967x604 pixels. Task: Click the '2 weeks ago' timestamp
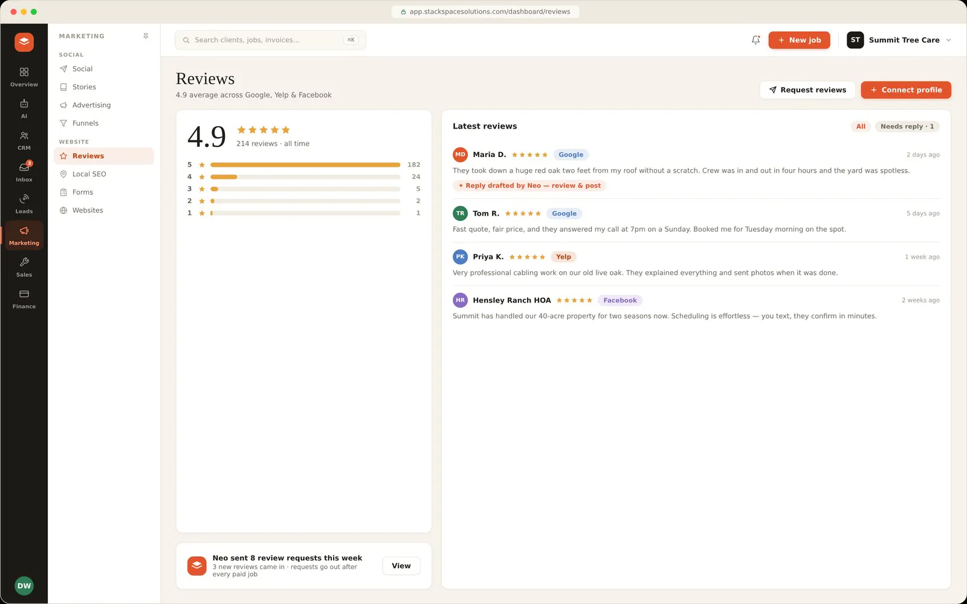click(920, 300)
